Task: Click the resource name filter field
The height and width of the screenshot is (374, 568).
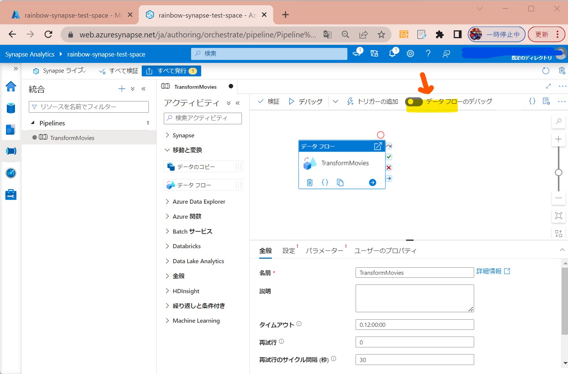Action: (x=89, y=107)
